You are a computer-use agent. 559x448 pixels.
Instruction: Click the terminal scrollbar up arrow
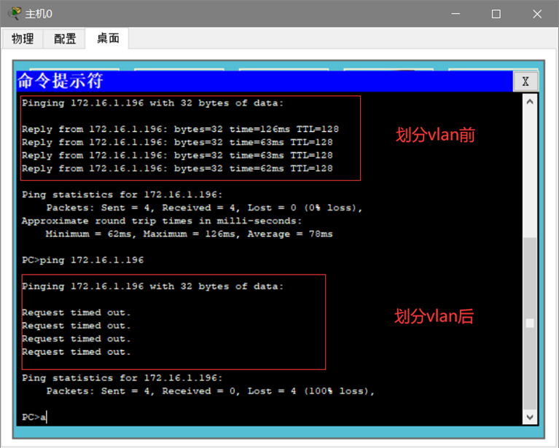pyautogui.click(x=530, y=102)
